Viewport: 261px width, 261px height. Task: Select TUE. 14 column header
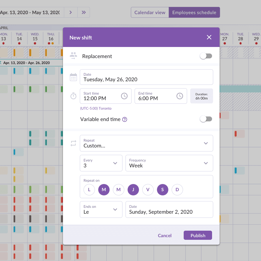coord(19,38)
